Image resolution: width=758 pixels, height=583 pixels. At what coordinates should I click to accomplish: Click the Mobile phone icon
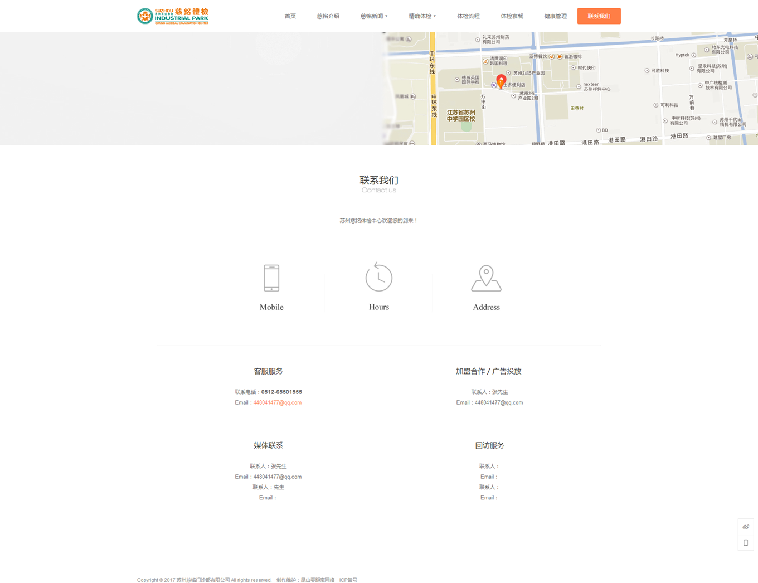271,278
